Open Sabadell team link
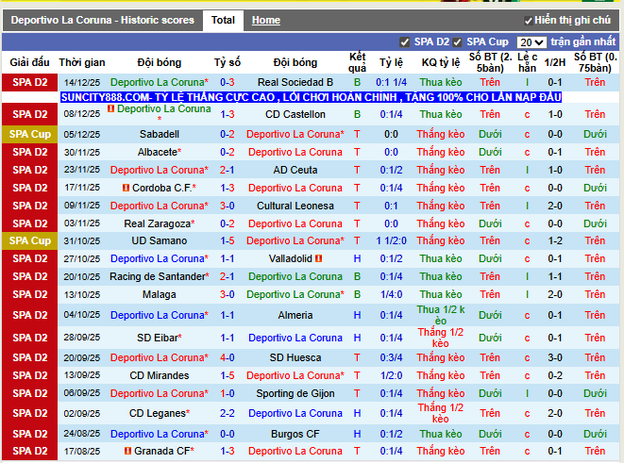Image resolution: width=624 pixels, height=463 pixels. coord(160,134)
